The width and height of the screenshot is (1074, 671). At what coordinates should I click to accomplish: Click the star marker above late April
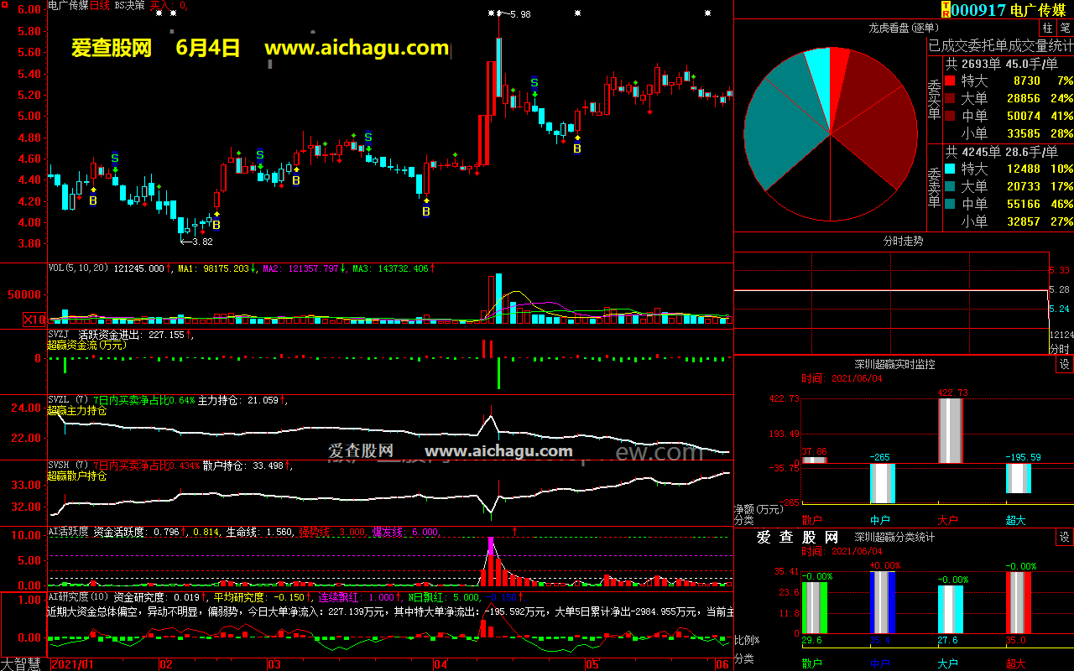pos(576,13)
